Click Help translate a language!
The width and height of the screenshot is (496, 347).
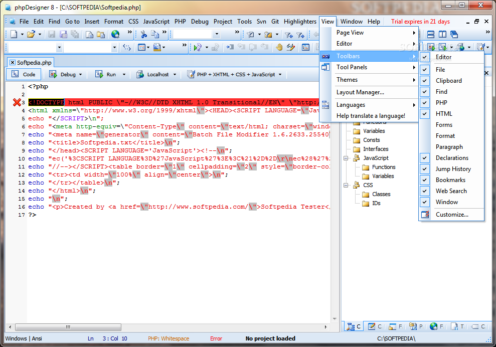pyautogui.click(x=369, y=116)
